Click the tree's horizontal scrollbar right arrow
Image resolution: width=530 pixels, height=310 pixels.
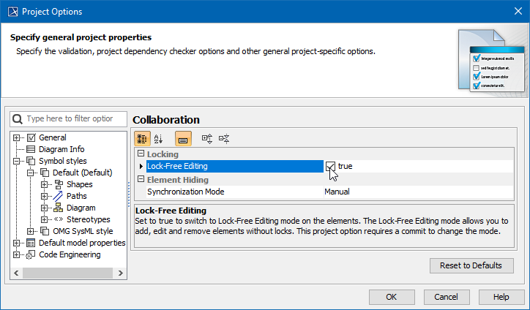(121, 272)
